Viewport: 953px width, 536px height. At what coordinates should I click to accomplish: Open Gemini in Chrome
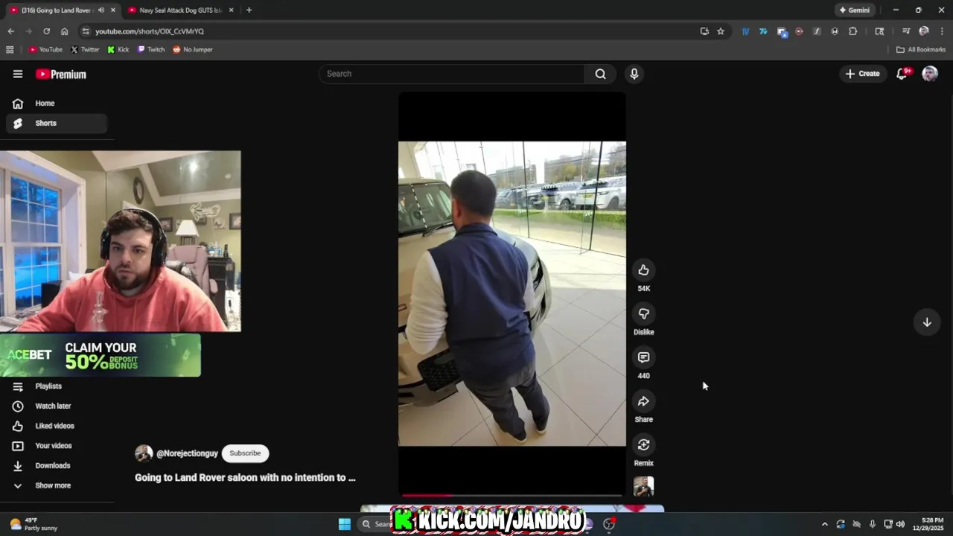854,10
